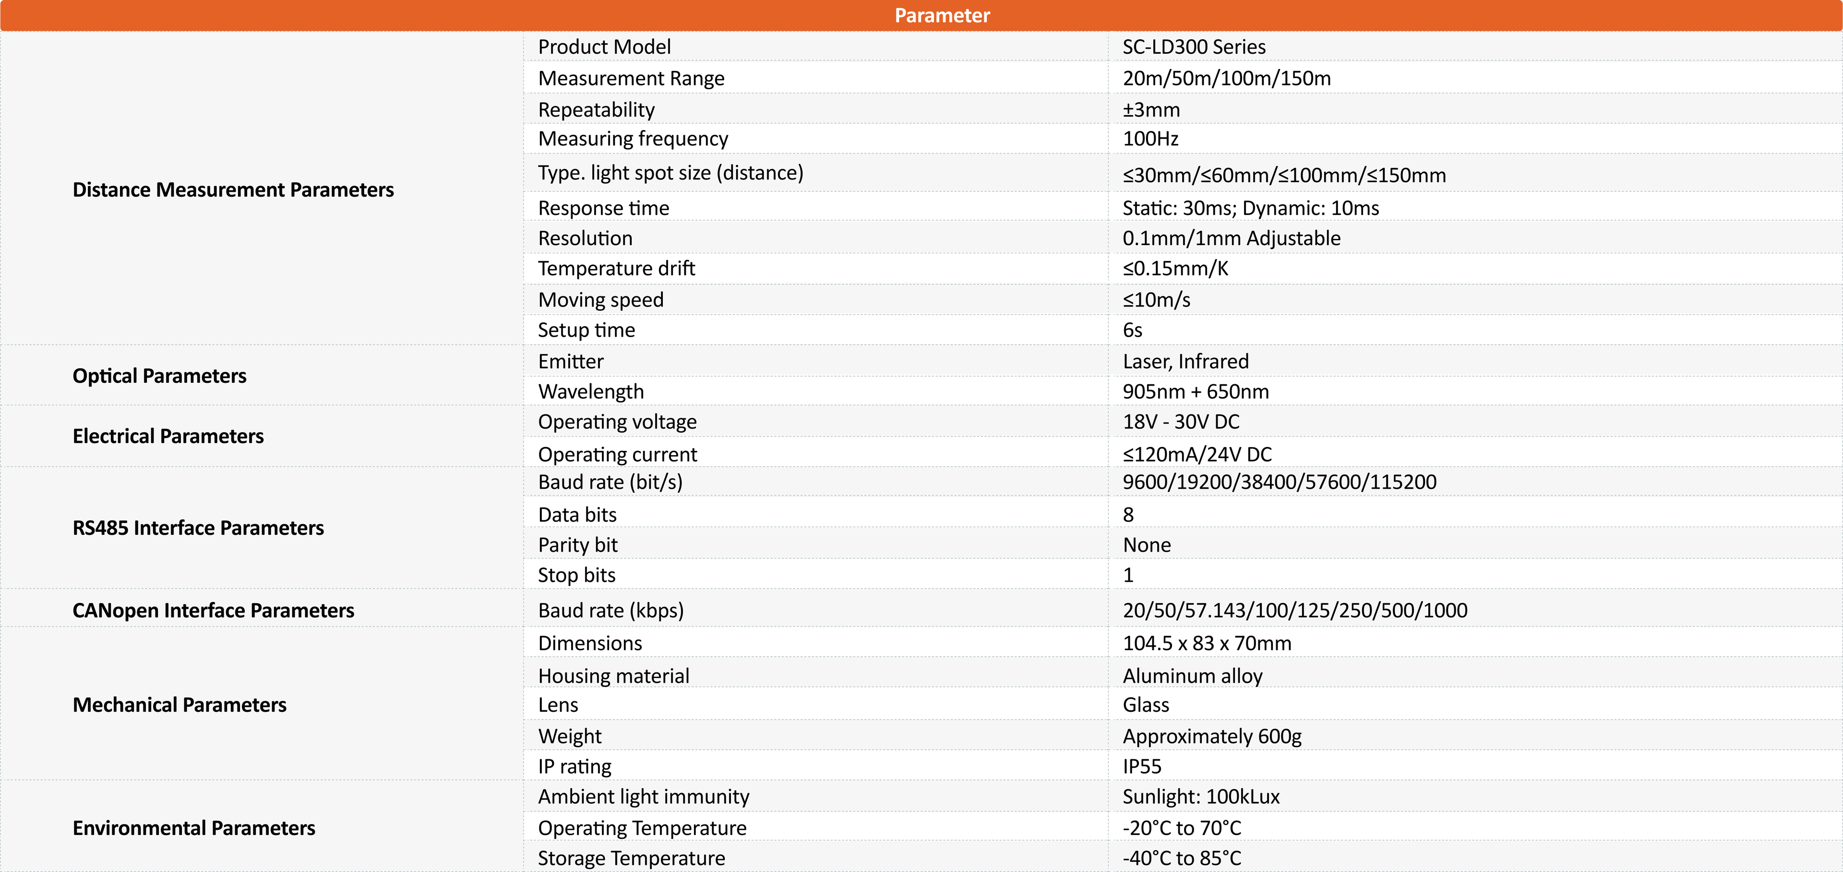Select the CANopen Interface Parameters label
This screenshot has height=872, width=1843.
213,611
